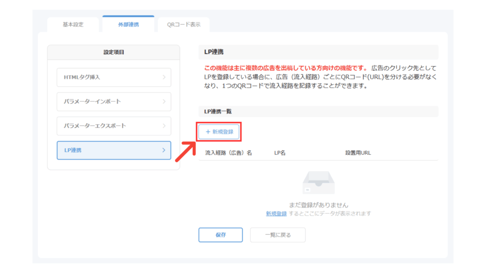Image resolution: width=486 pixels, height=273 pixels.
Task: Expand the パラメーターエクスポート chevron arrow
Action: tap(164, 126)
